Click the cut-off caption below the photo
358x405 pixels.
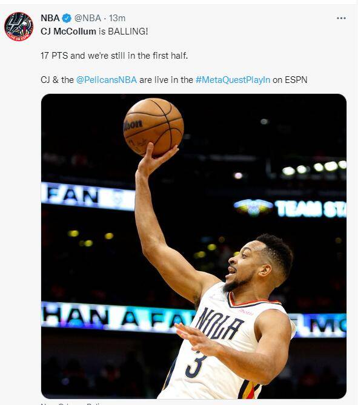point(72,403)
